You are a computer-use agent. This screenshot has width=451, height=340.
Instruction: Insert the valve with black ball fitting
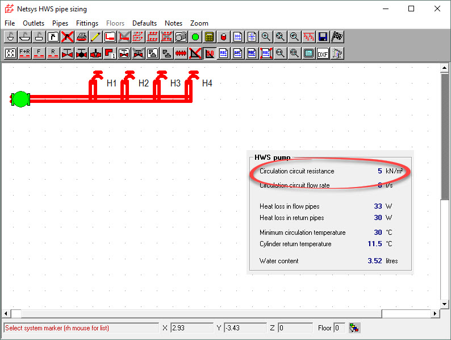81,53
